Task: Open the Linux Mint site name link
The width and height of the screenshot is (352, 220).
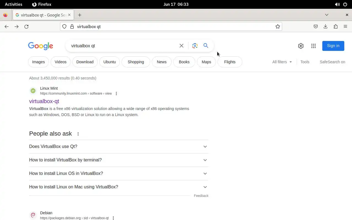Action: [x=49, y=88]
